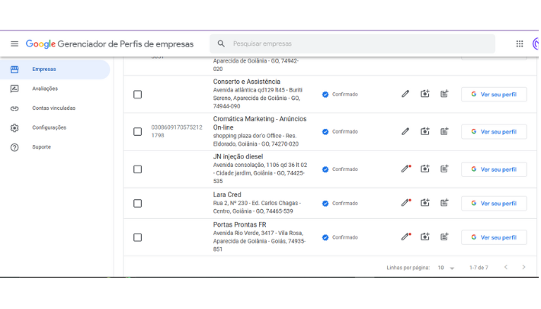Go to the next page of results
This screenshot has height=309, width=541.
523,267
